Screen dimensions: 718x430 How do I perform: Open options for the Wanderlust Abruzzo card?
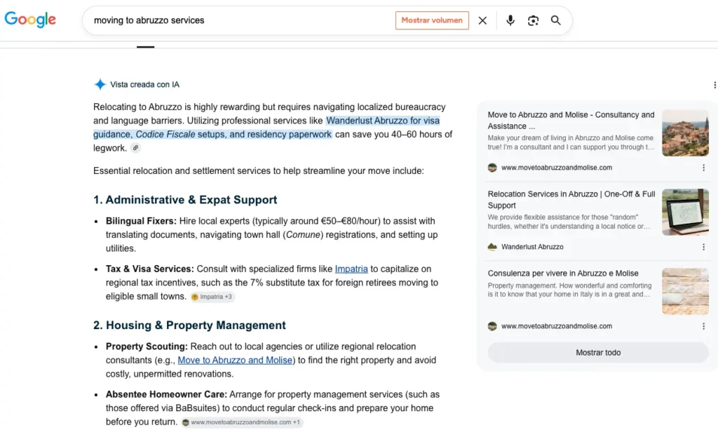point(703,247)
